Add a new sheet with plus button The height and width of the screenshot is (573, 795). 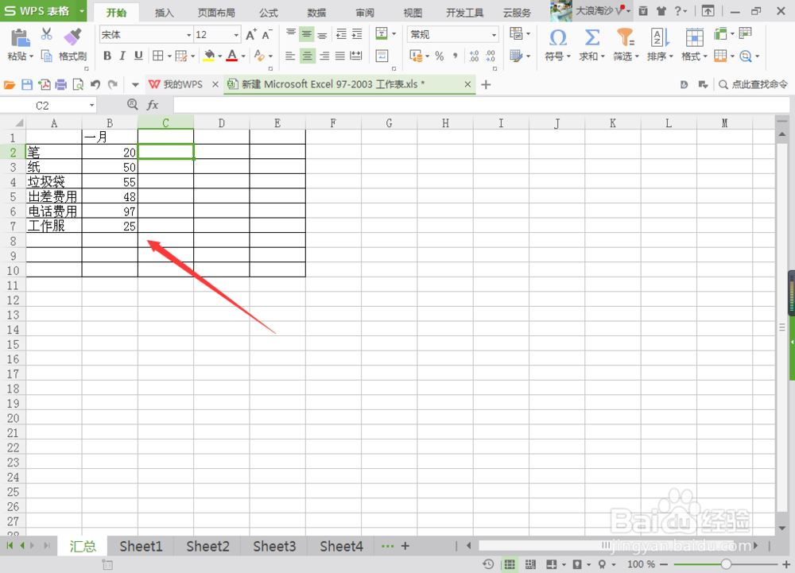pyautogui.click(x=405, y=546)
